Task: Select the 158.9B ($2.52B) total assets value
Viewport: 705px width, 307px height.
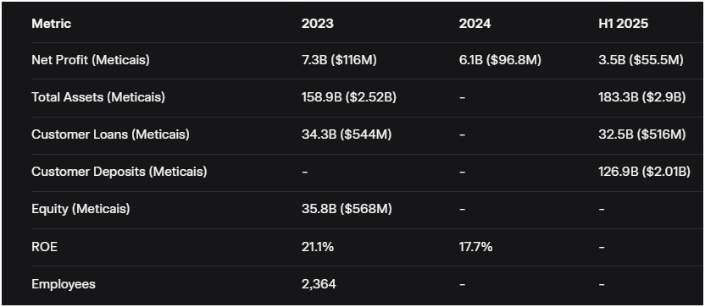Action: click(x=348, y=97)
